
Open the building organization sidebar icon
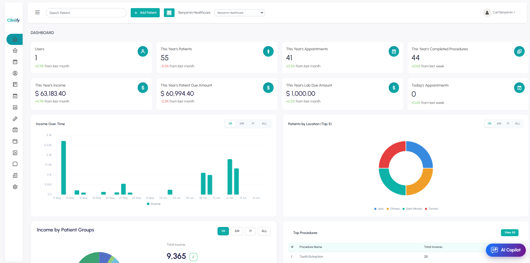15,175
